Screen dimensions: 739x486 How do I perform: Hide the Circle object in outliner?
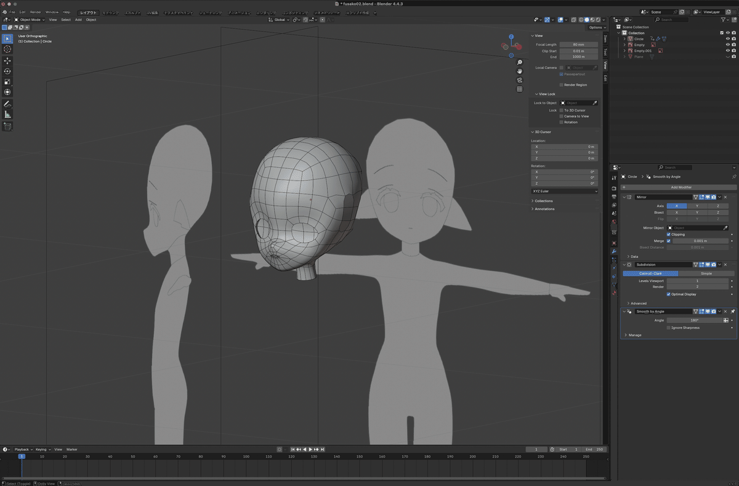[727, 39]
